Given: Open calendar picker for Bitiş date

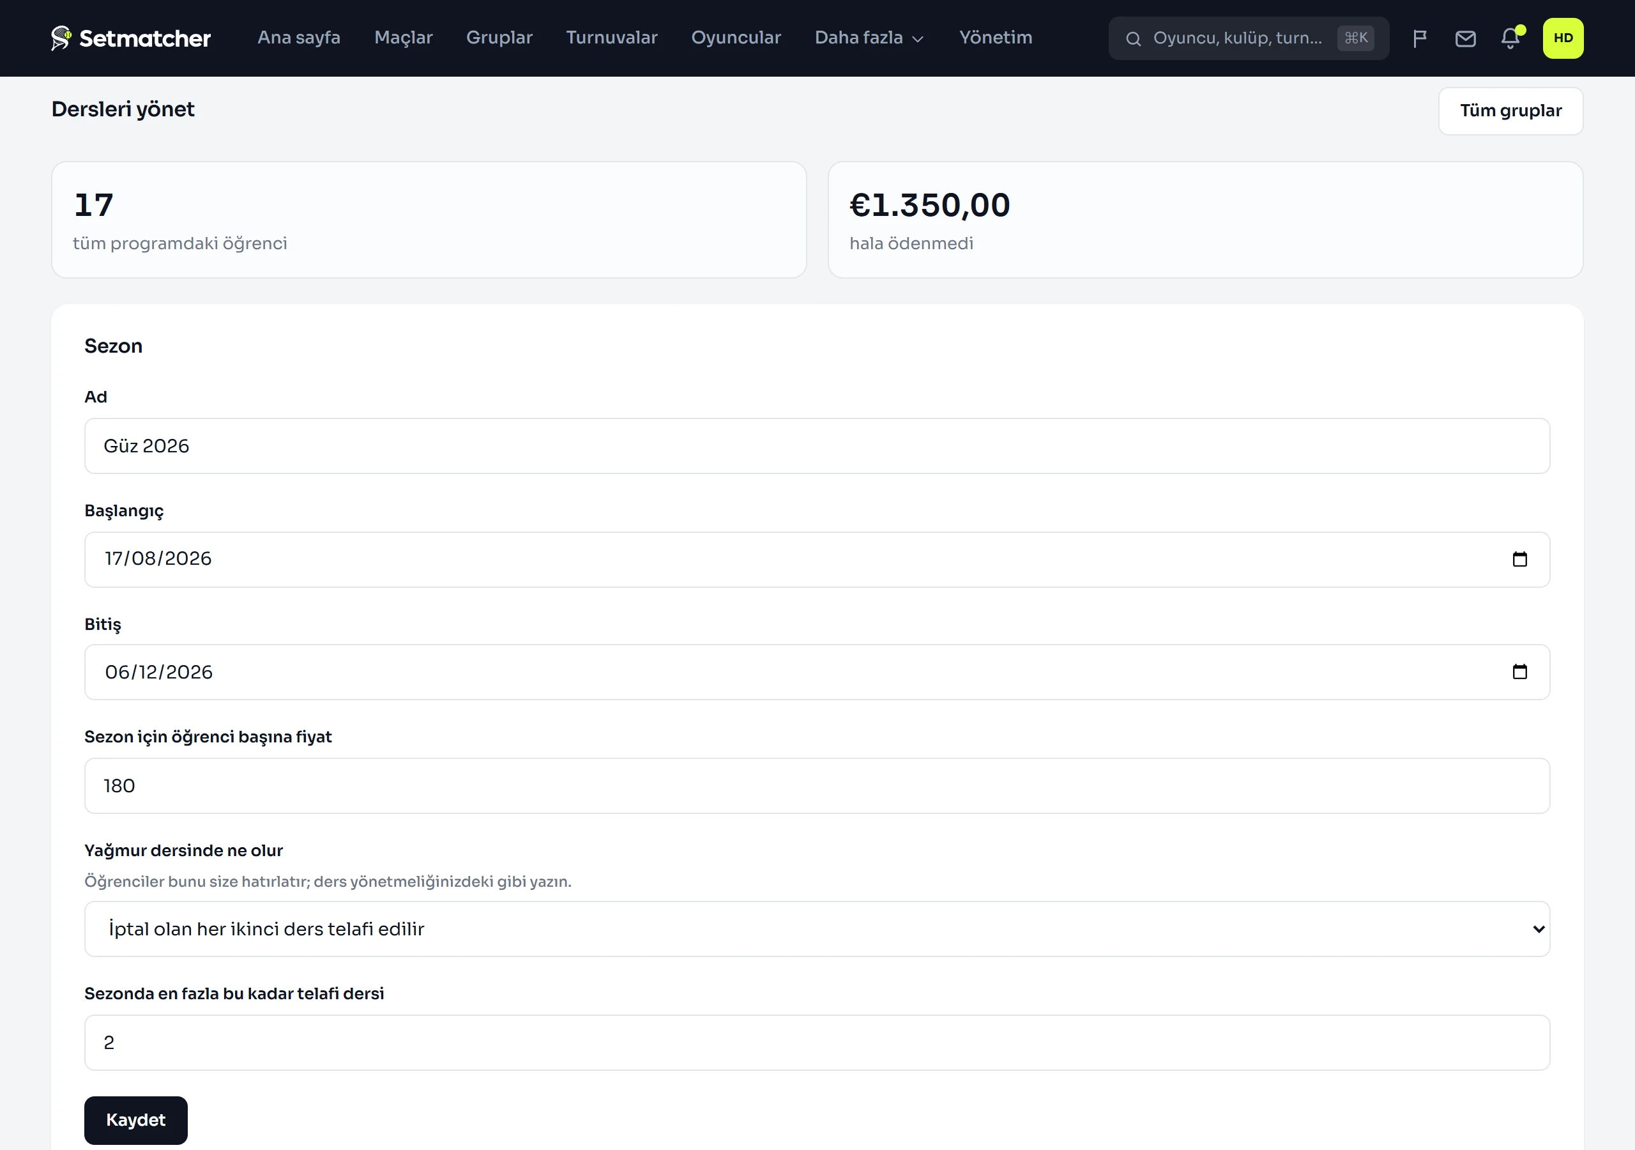Looking at the screenshot, I should (1519, 672).
